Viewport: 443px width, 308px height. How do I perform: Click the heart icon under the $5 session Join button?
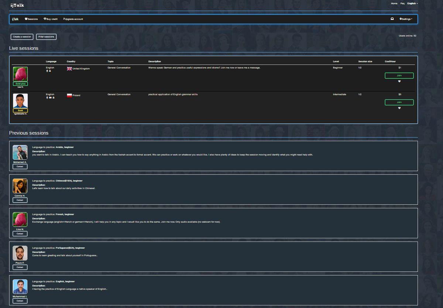click(399, 108)
